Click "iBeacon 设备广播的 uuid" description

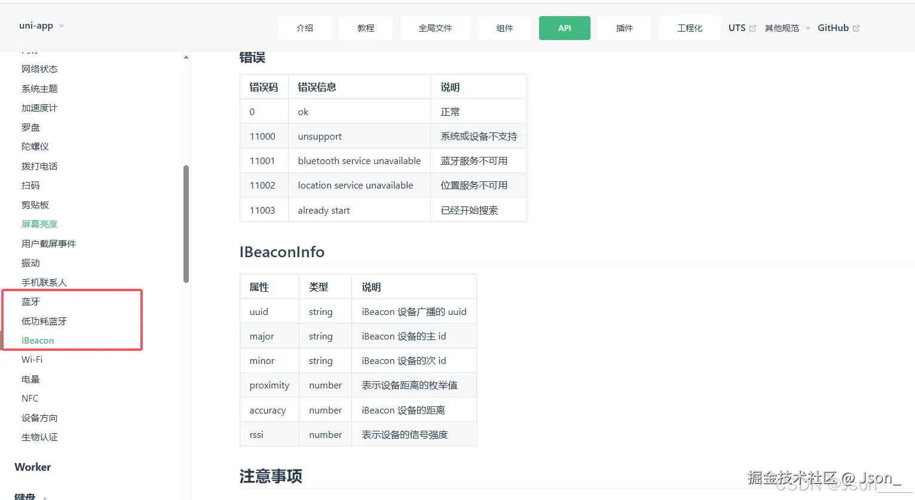[414, 311]
